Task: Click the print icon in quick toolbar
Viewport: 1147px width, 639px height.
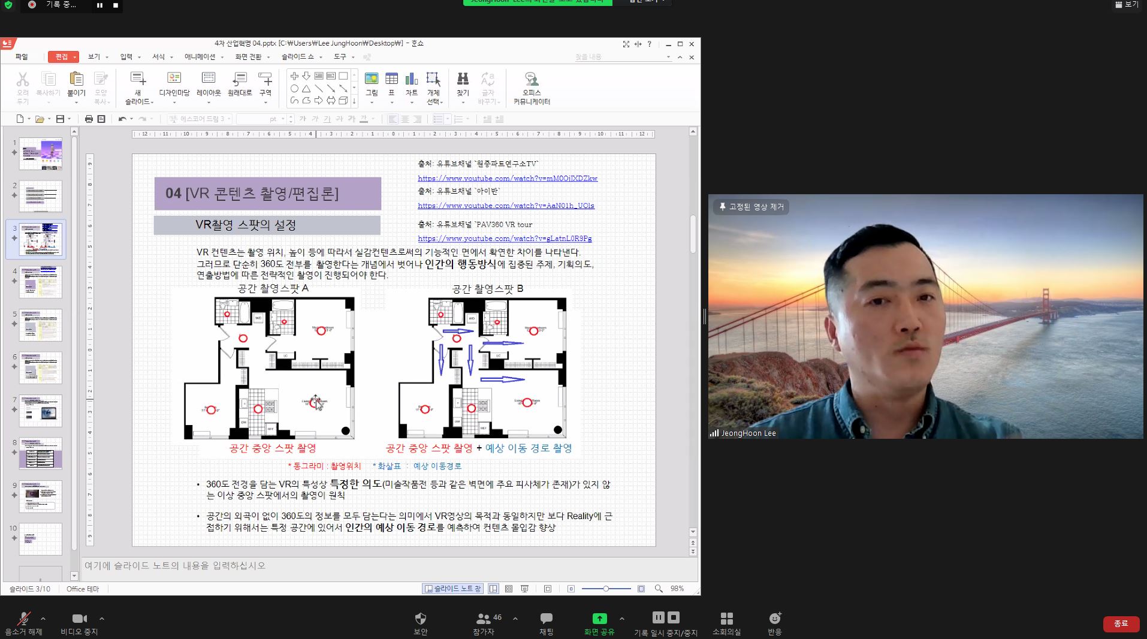Action: (x=89, y=119)
